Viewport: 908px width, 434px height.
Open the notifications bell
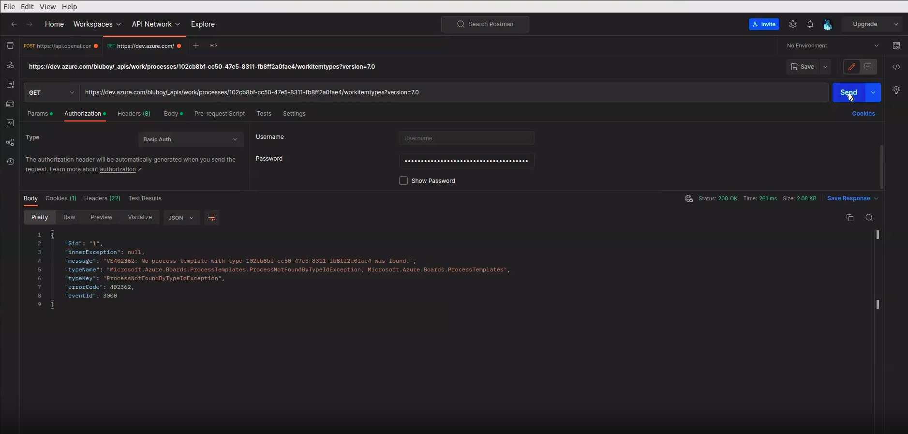tap(810, 24)
